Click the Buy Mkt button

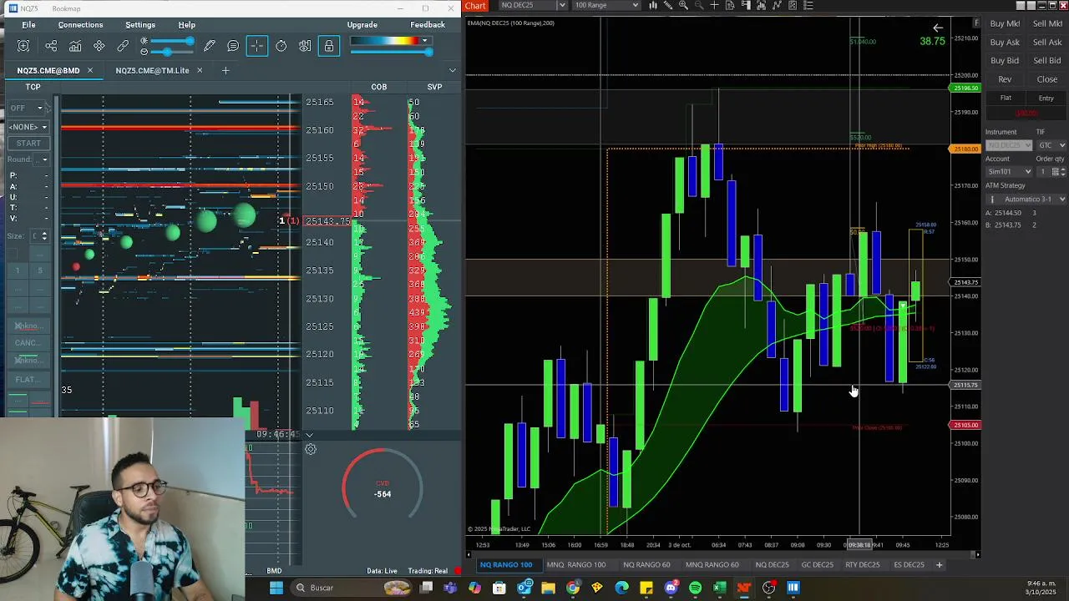click(x=1005, y=23)
